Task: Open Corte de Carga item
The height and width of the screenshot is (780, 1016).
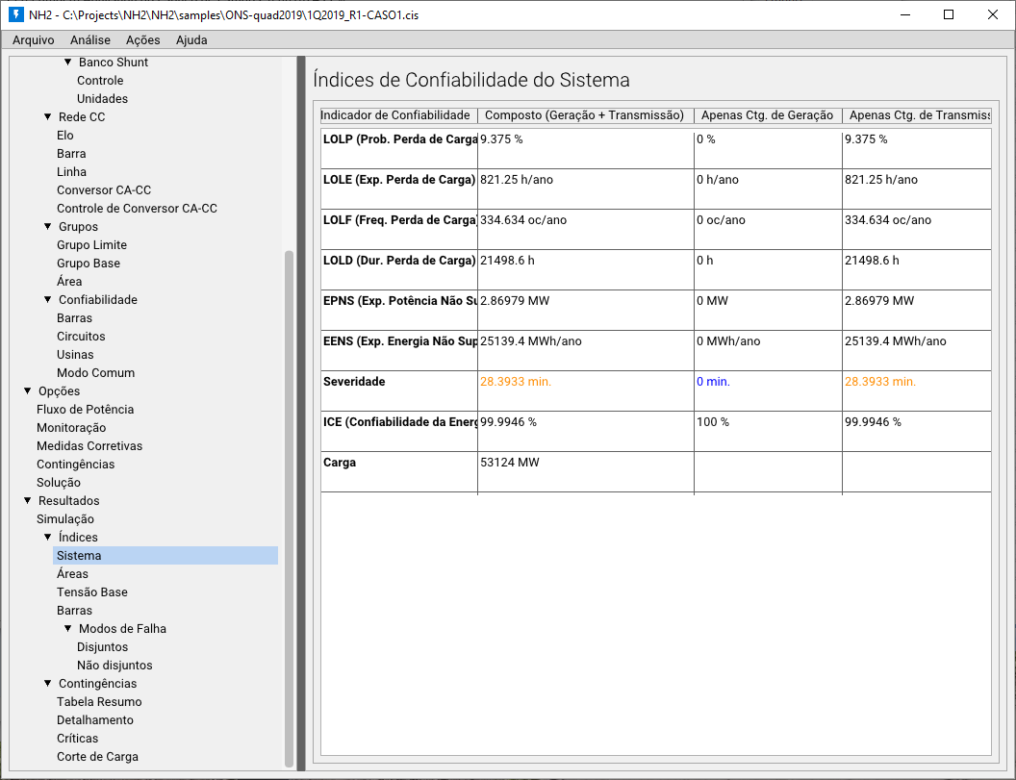Action: tap(97, 756)
